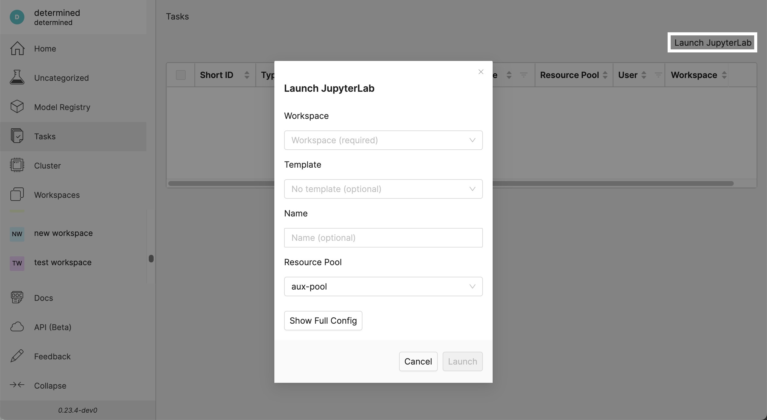Open the User column filter icon
This screenshot has width=767, height=420.
point(658,75)
